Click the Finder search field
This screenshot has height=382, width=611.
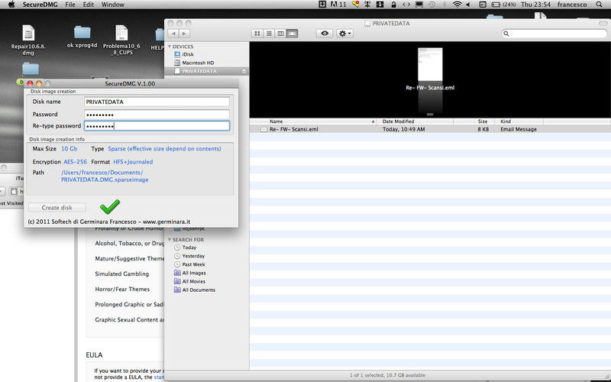tap(554, 34)
